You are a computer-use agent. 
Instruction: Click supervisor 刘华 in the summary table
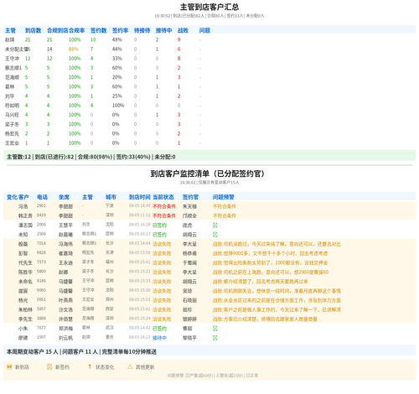[10, 96]
